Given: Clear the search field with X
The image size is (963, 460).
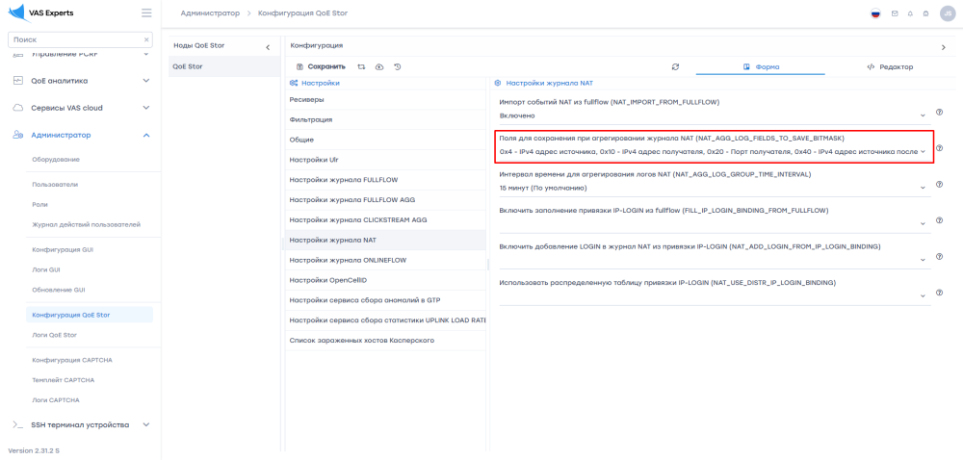Looking at the screenshot, I should [146, 39].
